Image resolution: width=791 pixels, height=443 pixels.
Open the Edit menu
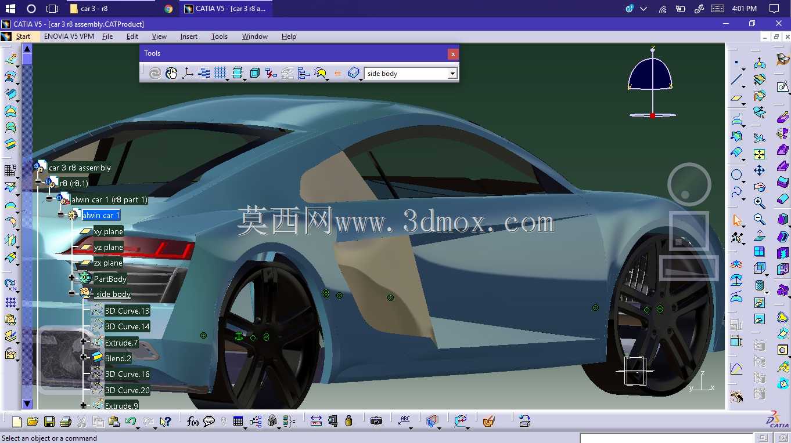tap(132, 37)
